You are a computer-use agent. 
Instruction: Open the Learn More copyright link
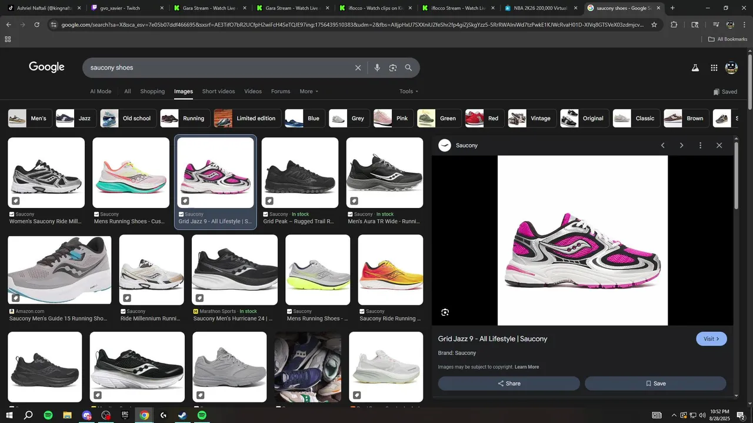(527, 367)
